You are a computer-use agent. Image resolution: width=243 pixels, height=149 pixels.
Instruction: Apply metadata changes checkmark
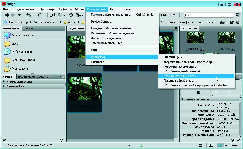[238, 140]
